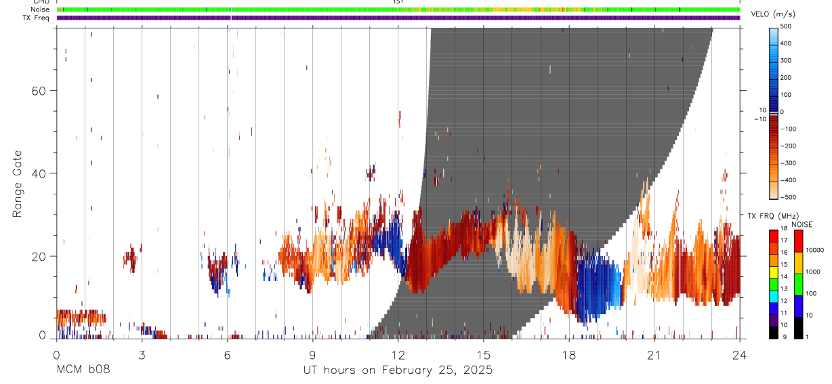Viewport: 832px width, 384px height.
Task: Click the TX frequency color bar
Action: point(774,284)
